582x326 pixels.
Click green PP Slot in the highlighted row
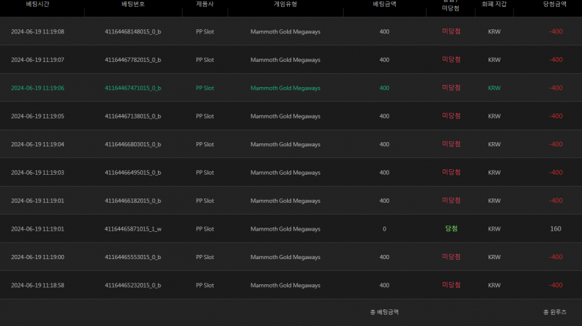coord(205,88)
